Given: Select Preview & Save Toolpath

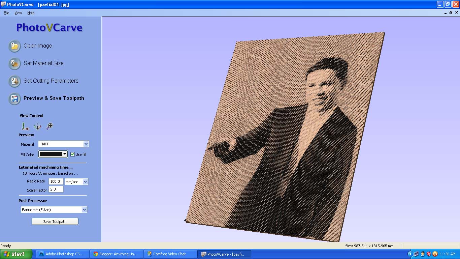Looking at the screenshot, I should 54,98.
